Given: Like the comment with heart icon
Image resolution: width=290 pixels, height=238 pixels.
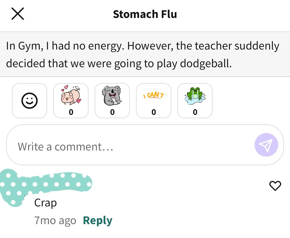Looking at the screenshot, I should [x=275, y=186].
